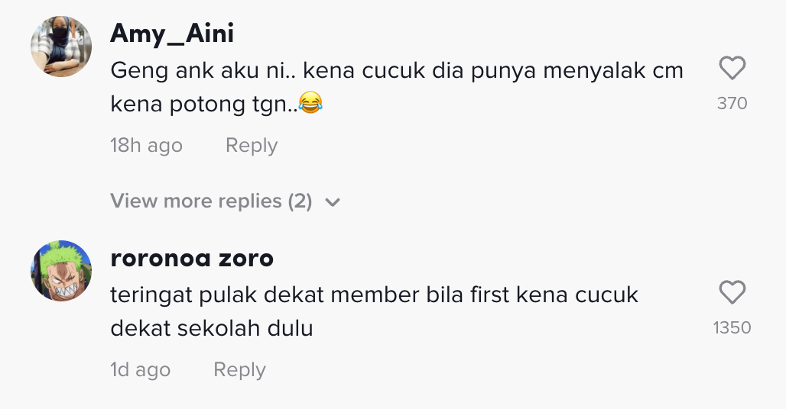Tap the heart icon on roronoa zoro's comment

pyautogui.click(x=732, y=293)
